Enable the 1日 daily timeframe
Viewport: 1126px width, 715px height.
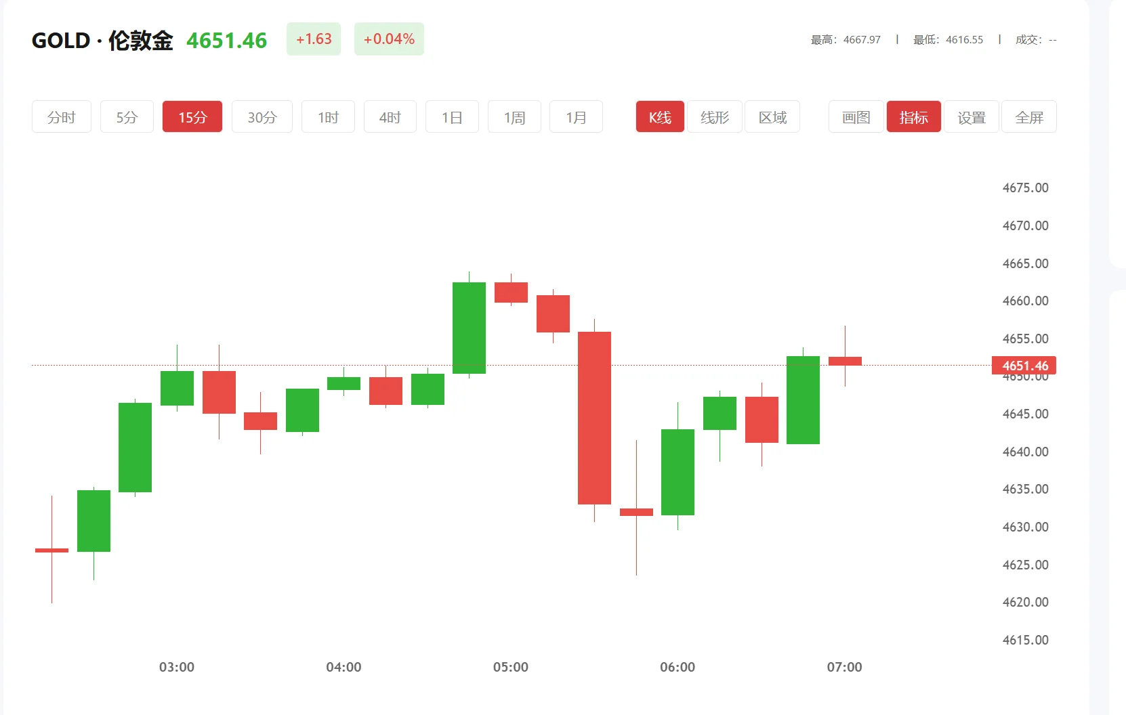coord(452,116)
